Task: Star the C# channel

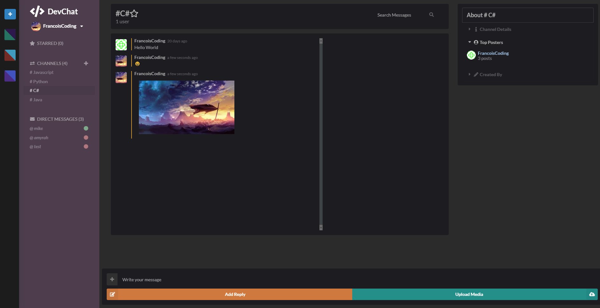Action: [134, 14]
